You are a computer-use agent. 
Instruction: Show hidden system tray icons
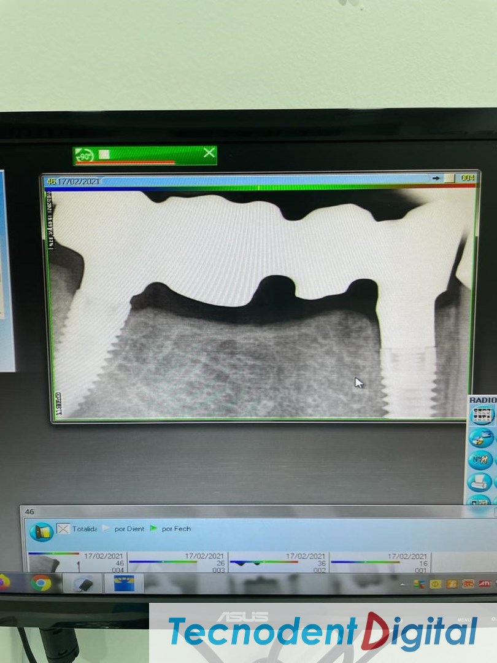402,585
